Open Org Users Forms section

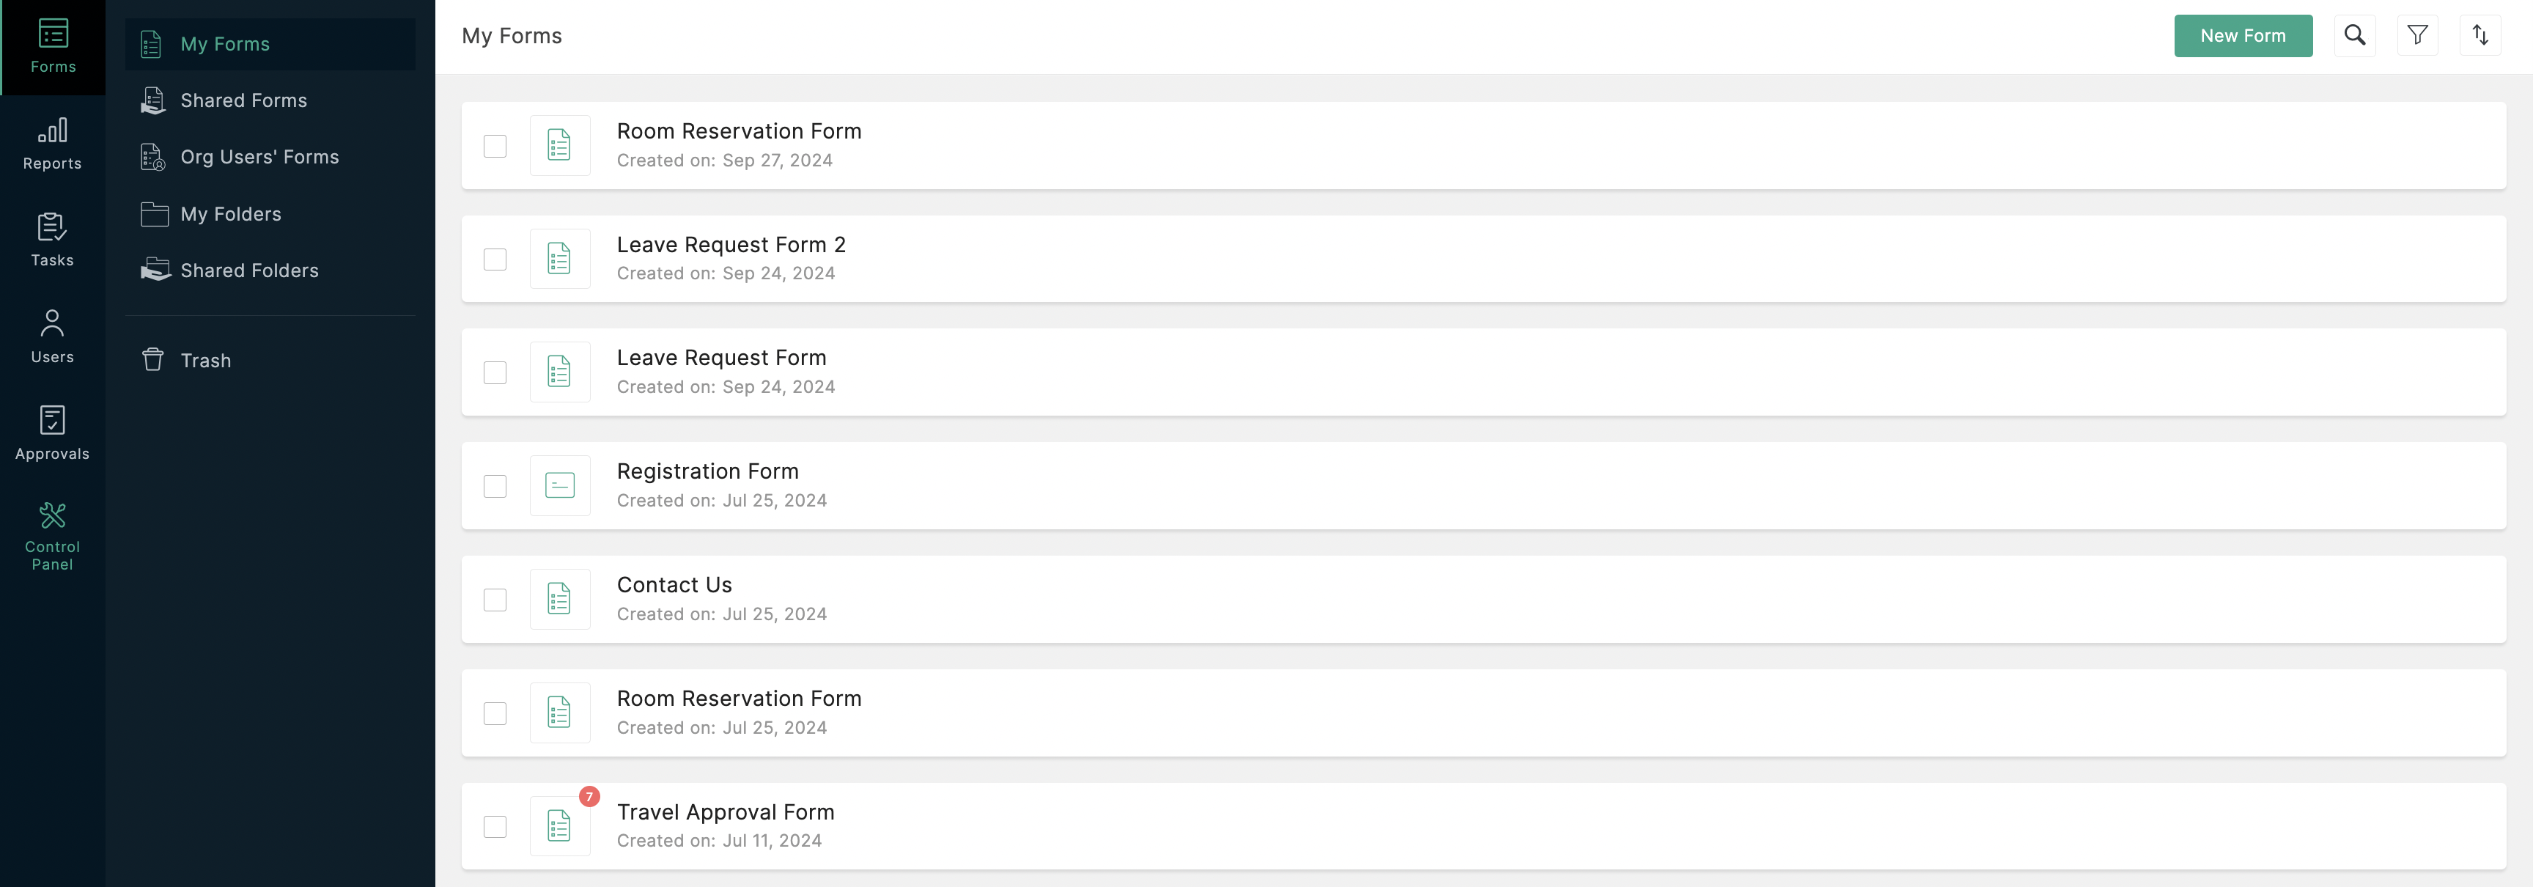click(260, 155)
